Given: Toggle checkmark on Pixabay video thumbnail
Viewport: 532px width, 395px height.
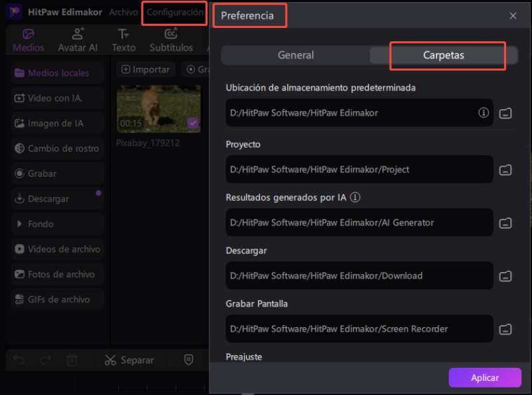Looking at the screenshot, I should pyautogui.click(x=193, y=123).
